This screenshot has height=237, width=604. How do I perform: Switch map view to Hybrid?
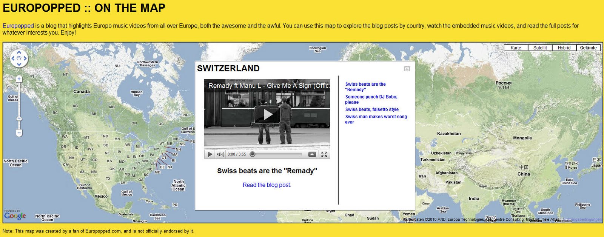(564, 48)
